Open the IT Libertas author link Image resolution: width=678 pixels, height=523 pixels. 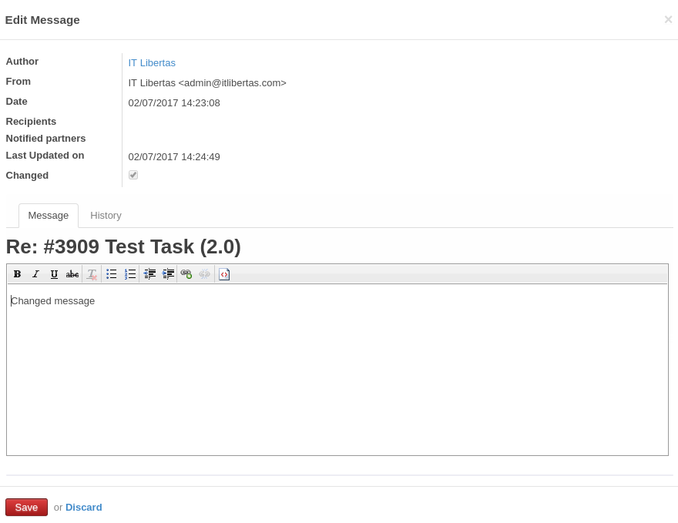pyautogui.click(x=152, y=63)
